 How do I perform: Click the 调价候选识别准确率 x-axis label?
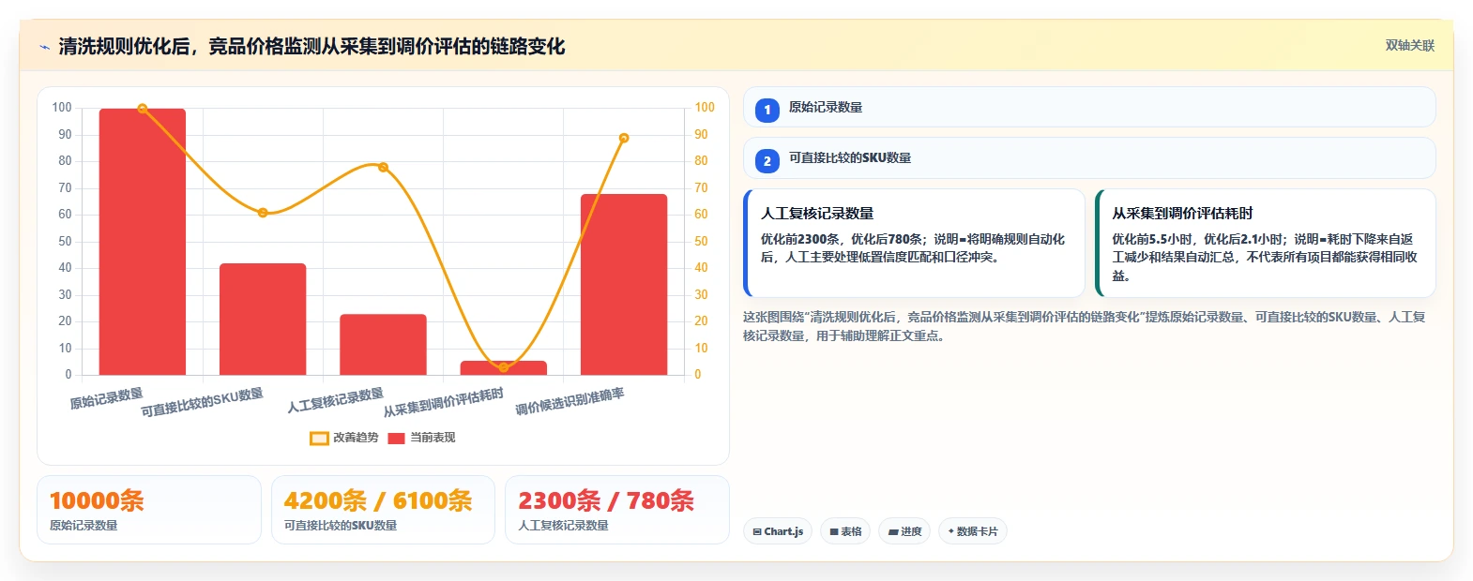coord(570,402)
